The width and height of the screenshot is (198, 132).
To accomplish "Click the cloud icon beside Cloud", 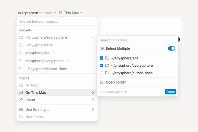I will click(x=21, y=100).
